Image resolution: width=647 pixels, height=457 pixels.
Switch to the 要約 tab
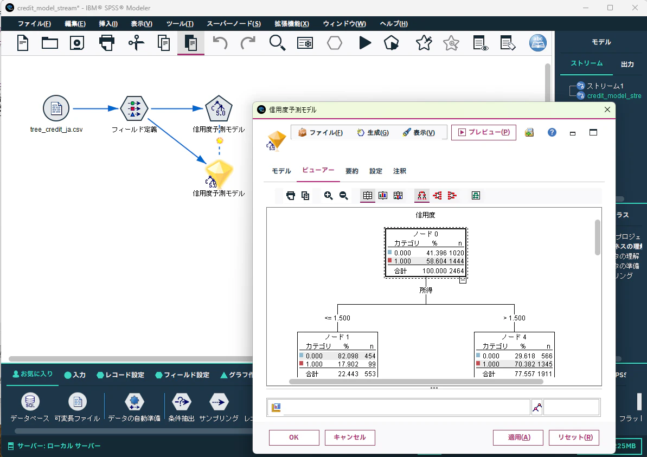351,171
